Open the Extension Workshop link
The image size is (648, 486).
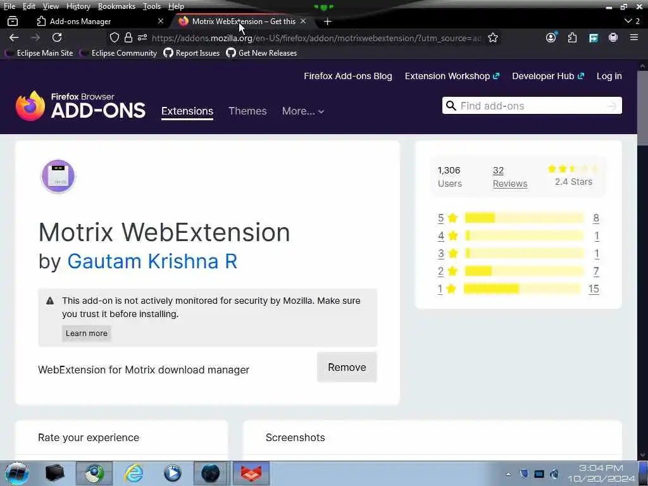pos(452,76)
